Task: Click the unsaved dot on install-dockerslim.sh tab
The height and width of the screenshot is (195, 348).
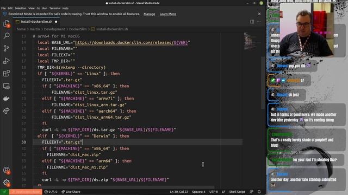Action: [56, 22]
